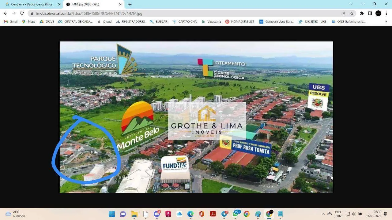Expand the tab search dropdown arrow

[351, 4]
